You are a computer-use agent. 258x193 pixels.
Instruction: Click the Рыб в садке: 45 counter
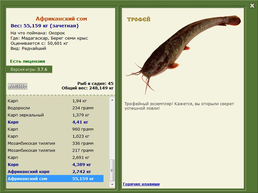click(95, 83)
